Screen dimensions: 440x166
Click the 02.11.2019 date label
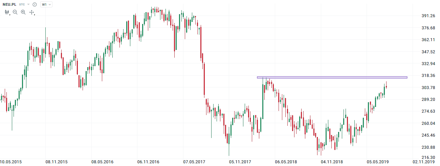coord(423,162)
